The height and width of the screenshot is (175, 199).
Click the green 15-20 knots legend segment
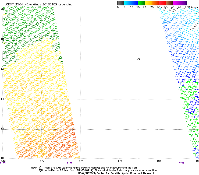(141, 3)
